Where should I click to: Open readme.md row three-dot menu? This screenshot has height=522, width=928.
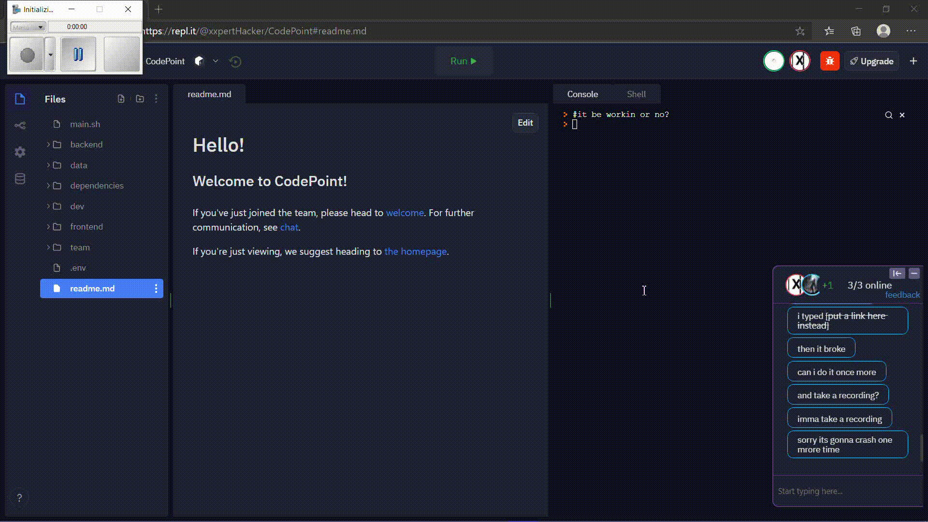156,289
